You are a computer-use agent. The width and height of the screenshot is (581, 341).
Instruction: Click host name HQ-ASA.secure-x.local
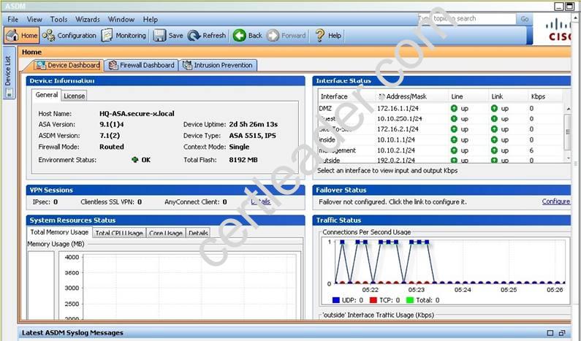tap(137, 114)
